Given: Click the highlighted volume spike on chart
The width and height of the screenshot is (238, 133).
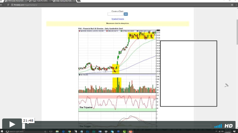Looking at the screenshot, I should [117, 85].
